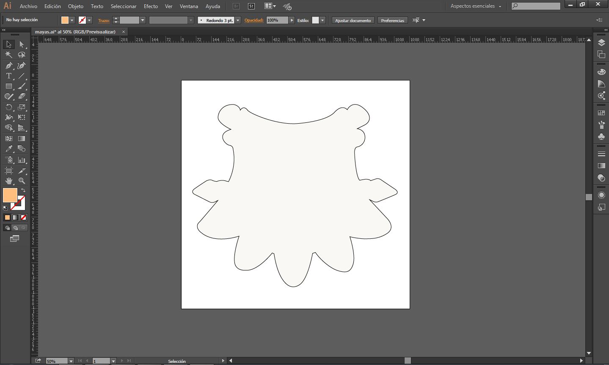Screen dimensions: 609x365
Task: Click the 'Ajustar documento' button
Action: pos(353,20)
